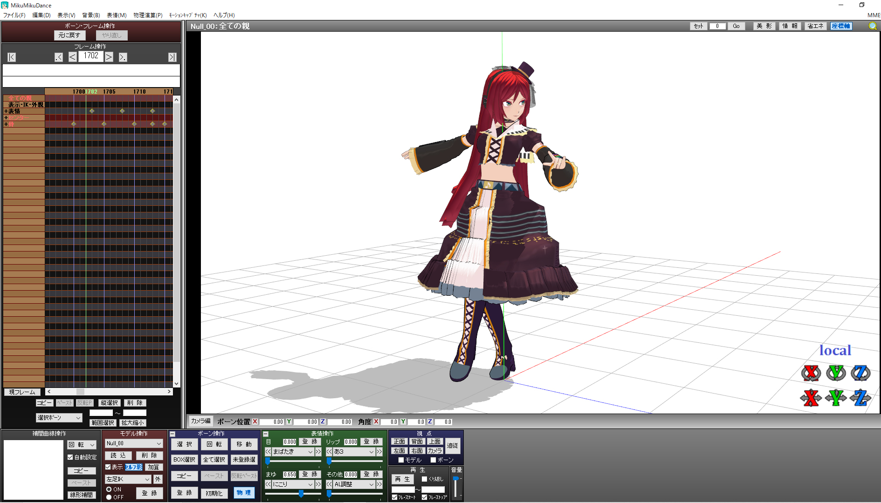Click the eye morph slider handle
The image size is (881, 503).
click(268, 461)
